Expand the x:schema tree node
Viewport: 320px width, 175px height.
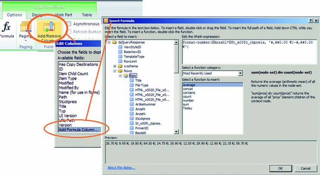(115, 66)
